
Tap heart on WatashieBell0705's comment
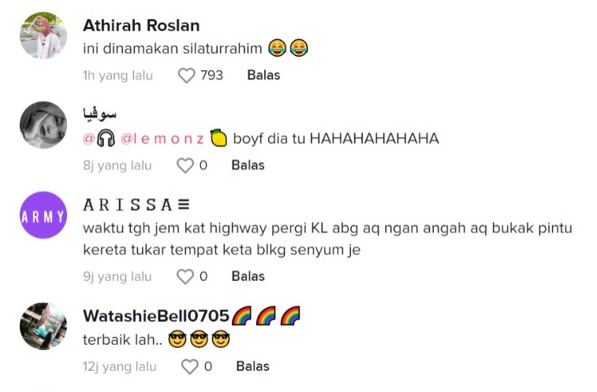click(x=189, y=367)
